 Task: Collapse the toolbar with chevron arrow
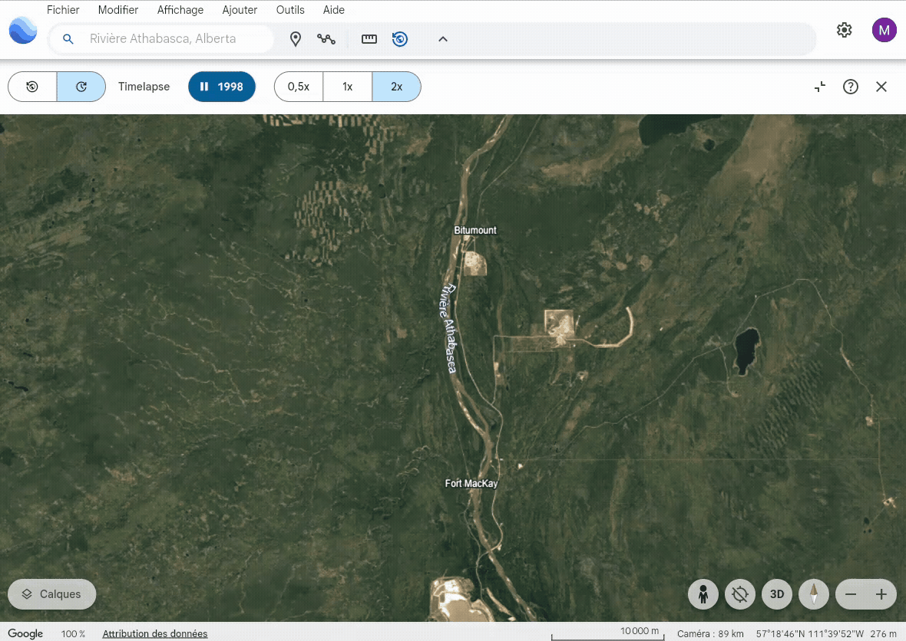pyautogui.click(x=443, y=39)
